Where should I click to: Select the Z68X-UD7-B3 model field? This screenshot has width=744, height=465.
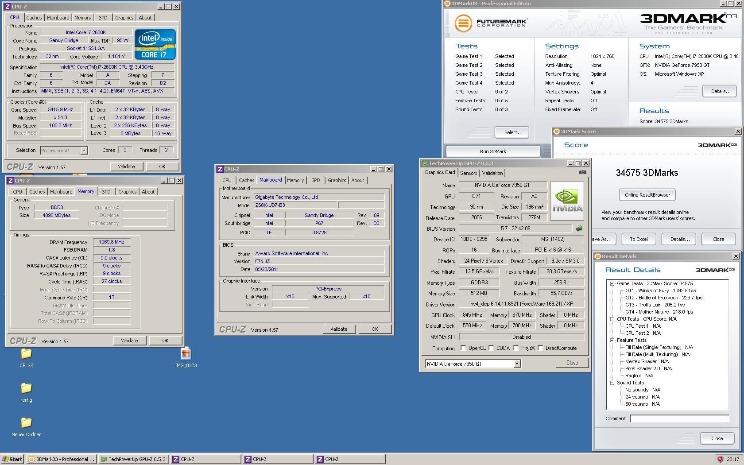[x=295, y=205]
